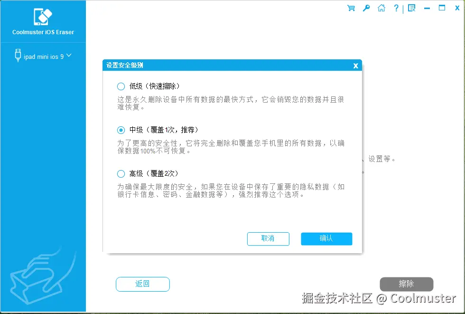
Task: Click the Coolmuster iOS Eraser logo
Action: (x=43, y=17)
